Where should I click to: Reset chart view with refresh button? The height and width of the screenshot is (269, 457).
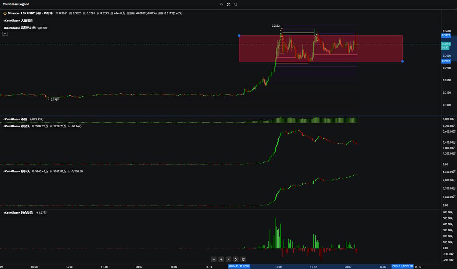pyautogui.click(x=243, y=259)
